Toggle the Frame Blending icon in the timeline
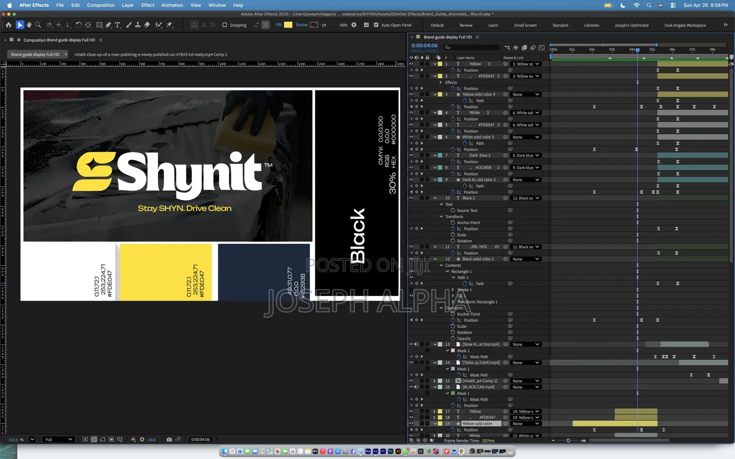 point(524,47)
